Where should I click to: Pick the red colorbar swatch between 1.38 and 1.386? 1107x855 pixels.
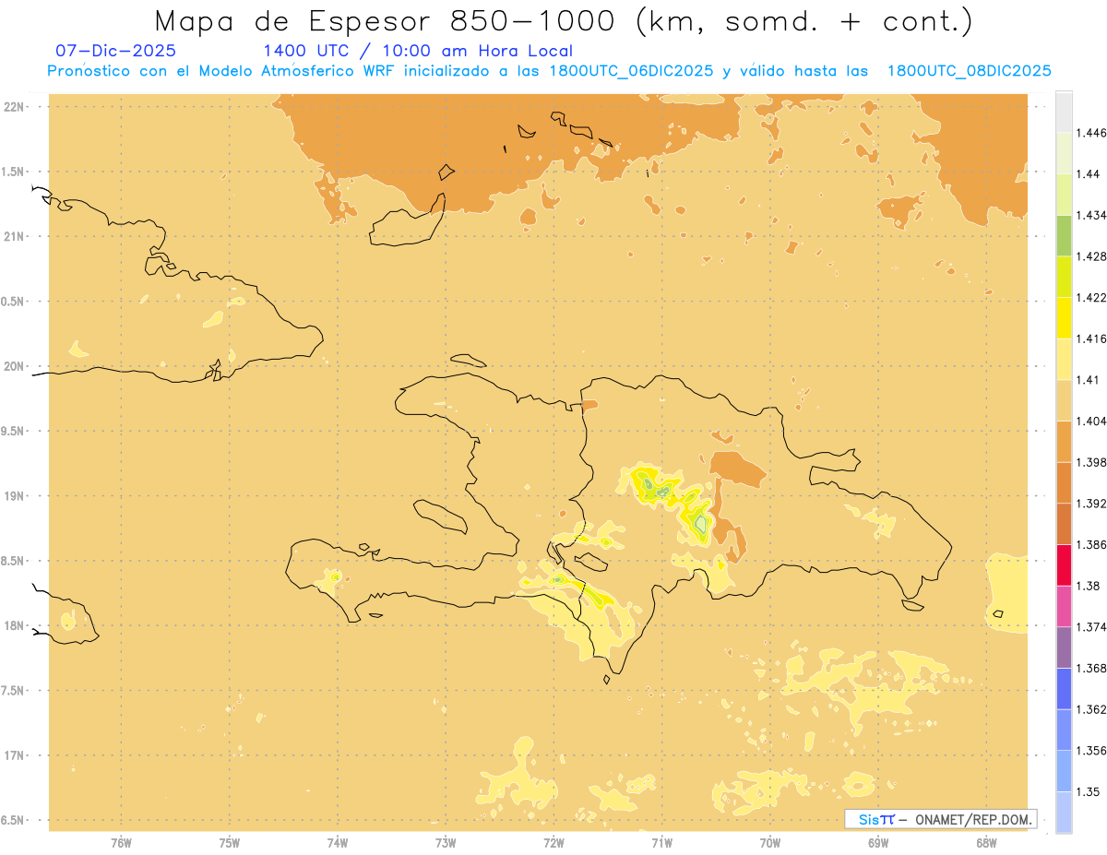tap(1064, 564)
